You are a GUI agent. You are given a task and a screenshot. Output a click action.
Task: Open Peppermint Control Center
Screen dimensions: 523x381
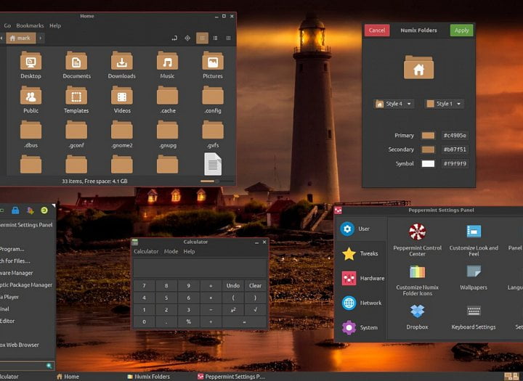tap(417, 240)
